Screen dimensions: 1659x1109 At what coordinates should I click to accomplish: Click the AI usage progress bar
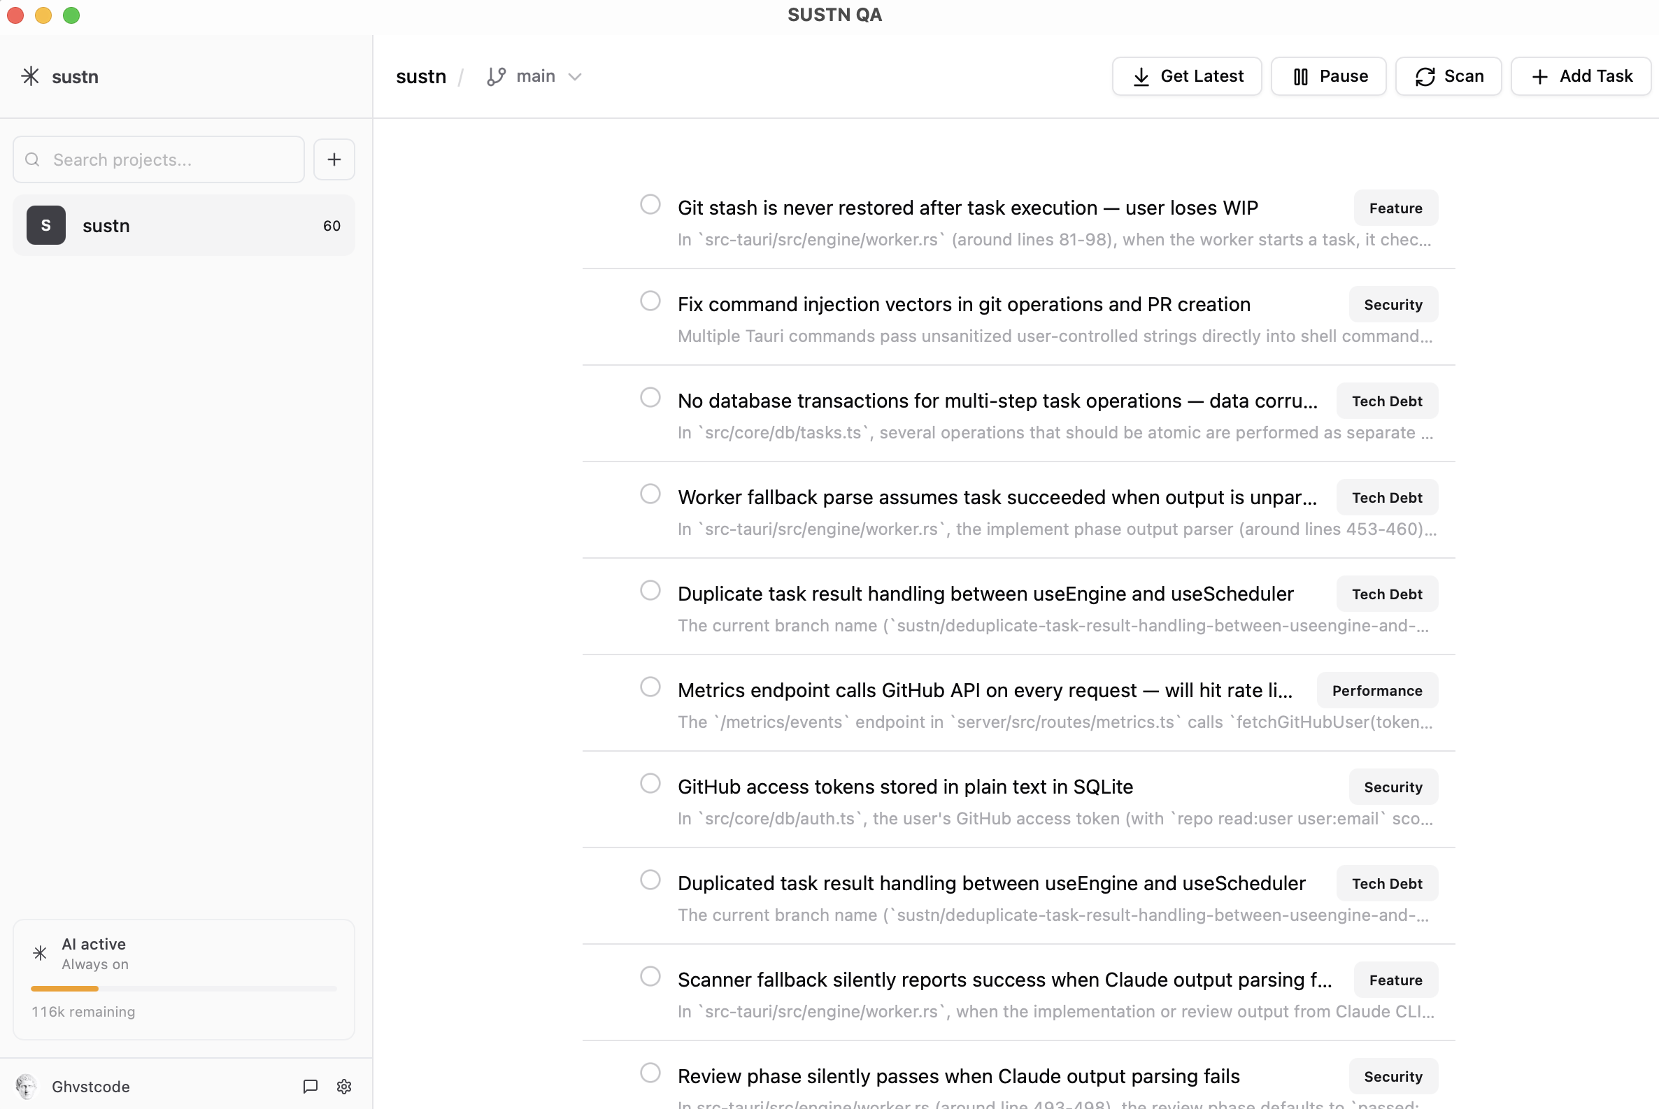tap(184, 989)
